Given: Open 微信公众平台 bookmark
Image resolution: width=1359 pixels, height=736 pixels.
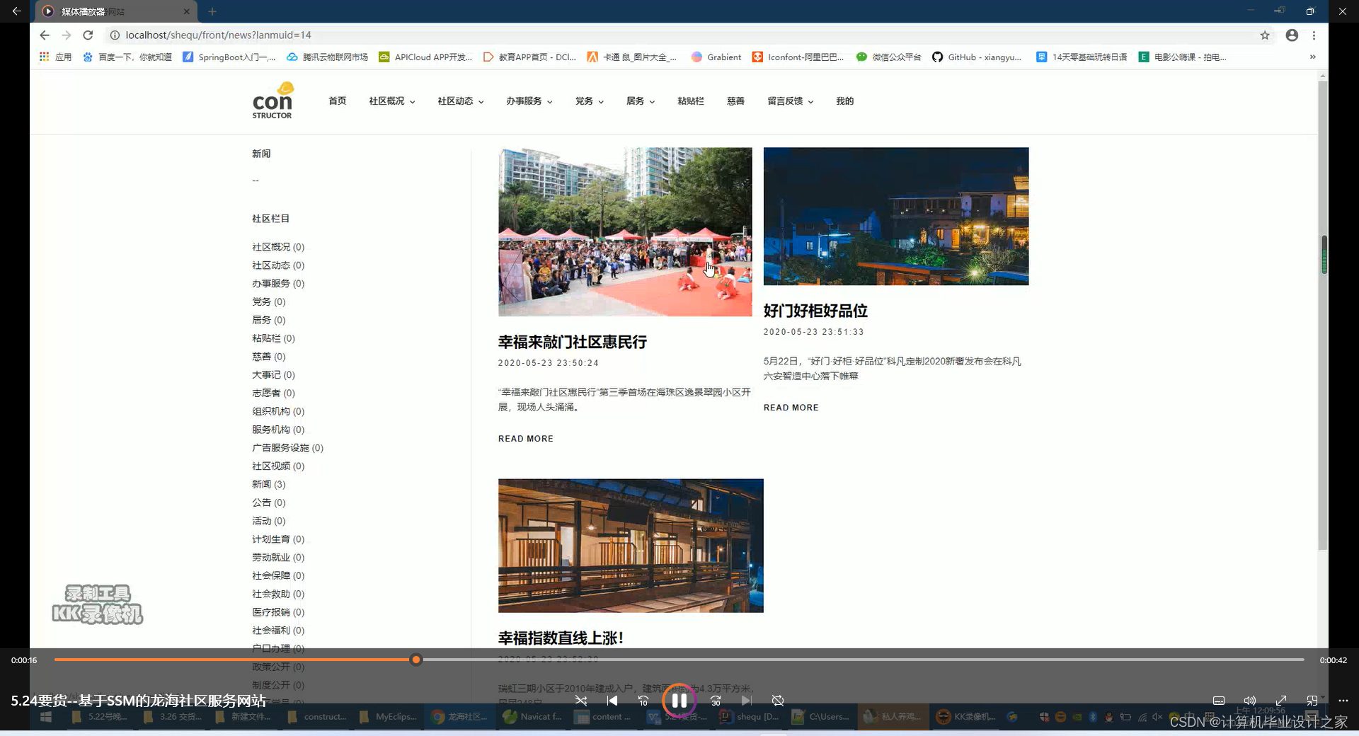Looking at the screenshot, I should tap(888, 57).
